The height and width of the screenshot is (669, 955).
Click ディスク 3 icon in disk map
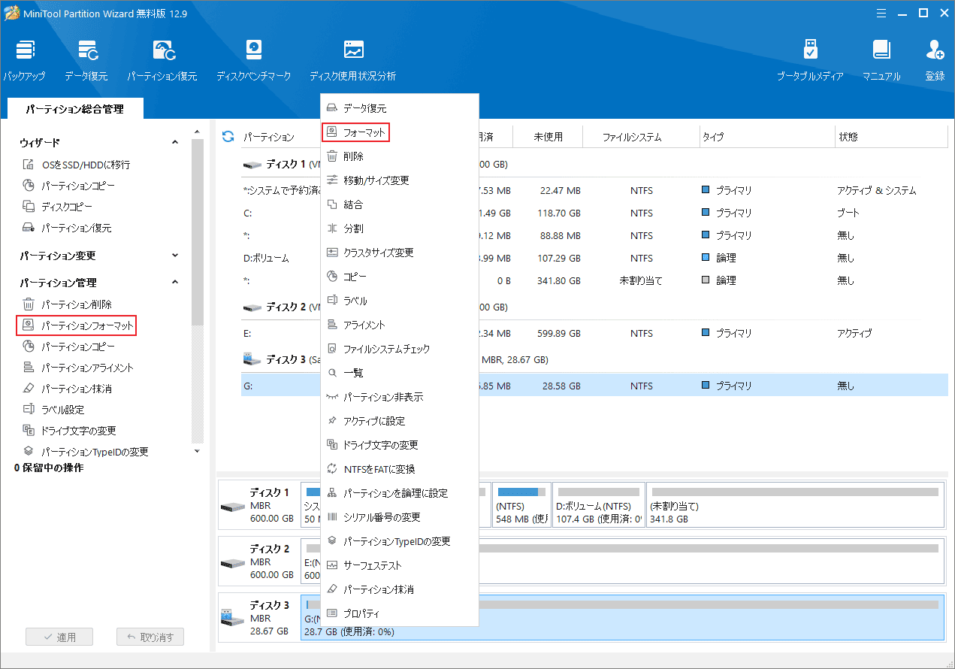231,617
